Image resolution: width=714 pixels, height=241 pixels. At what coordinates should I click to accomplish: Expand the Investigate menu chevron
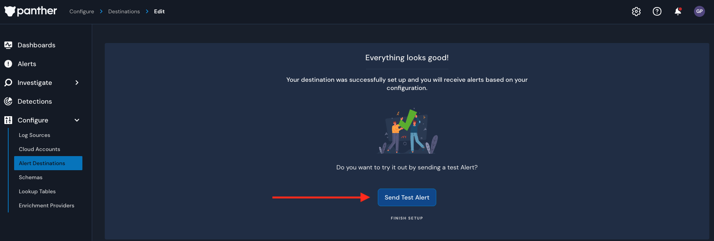(77, 83)
